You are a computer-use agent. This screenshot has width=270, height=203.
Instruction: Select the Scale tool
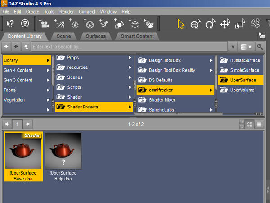click(240, 24)
